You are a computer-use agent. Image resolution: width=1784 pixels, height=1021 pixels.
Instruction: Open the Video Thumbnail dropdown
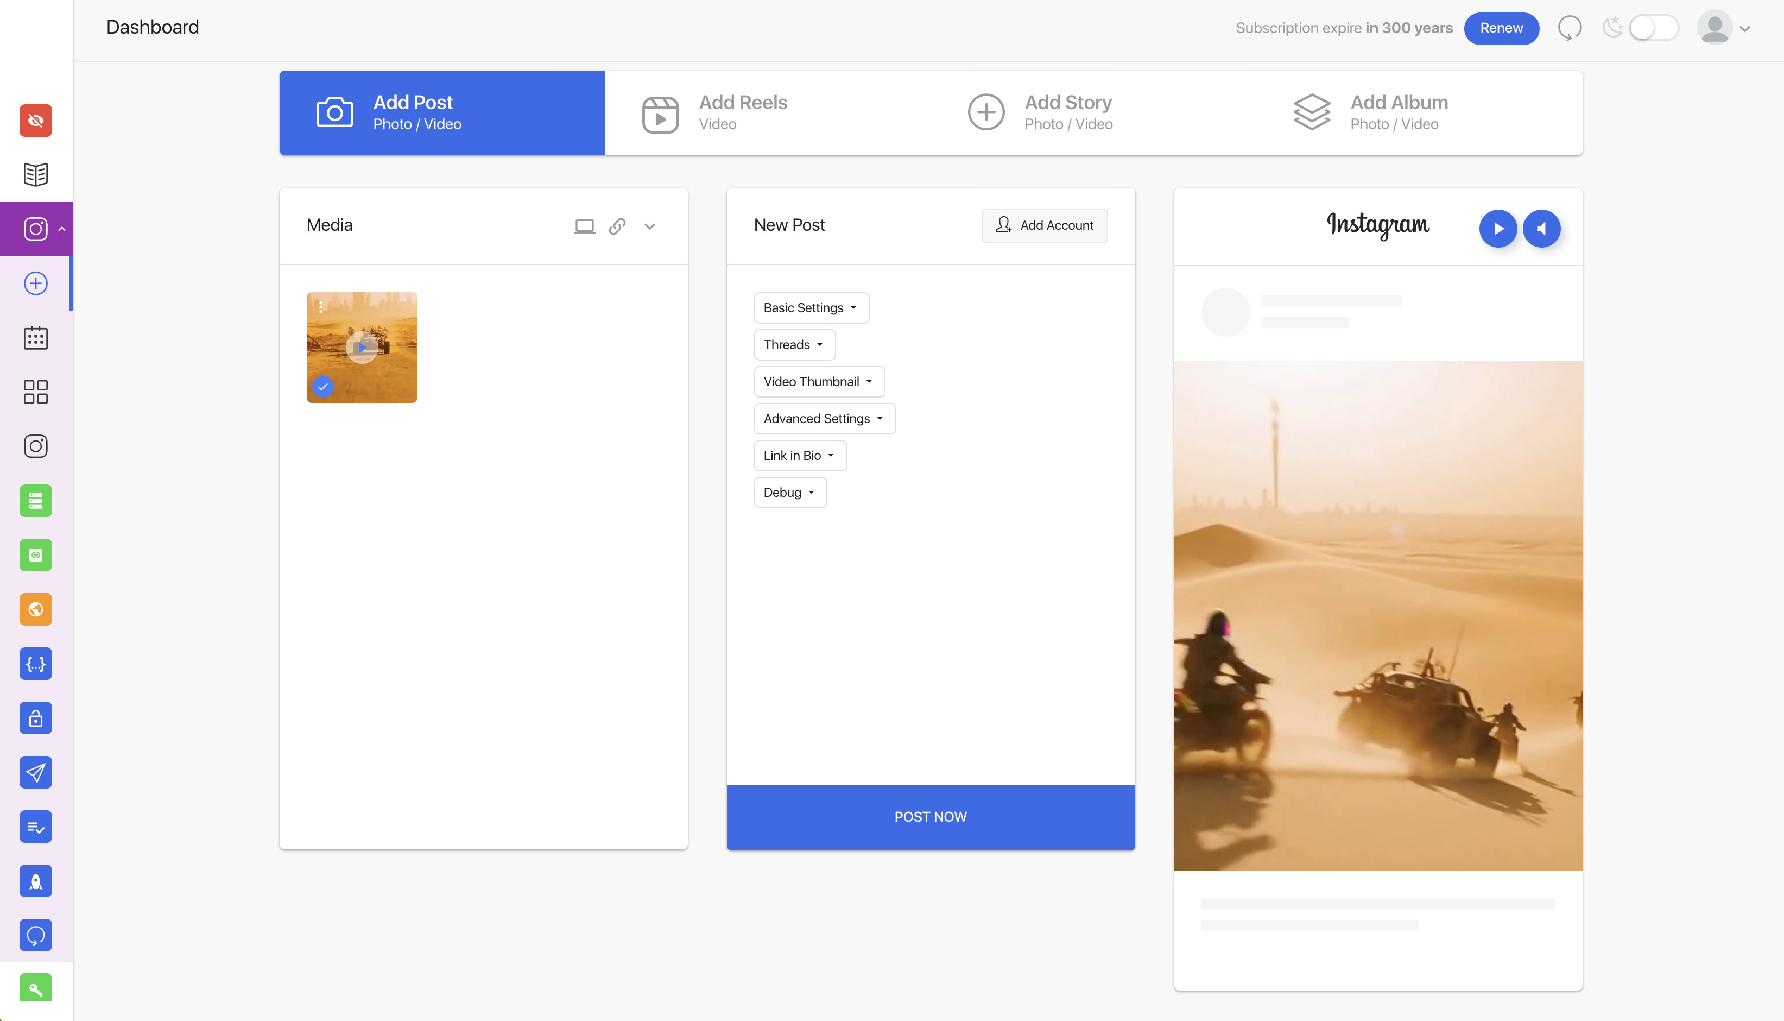(819, 381)
